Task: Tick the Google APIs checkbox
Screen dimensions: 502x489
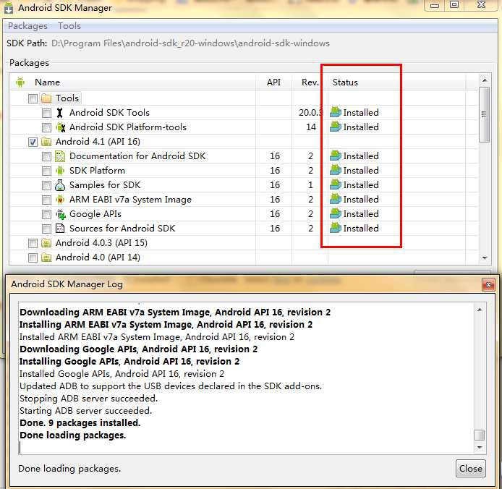Action: [46, 214]
